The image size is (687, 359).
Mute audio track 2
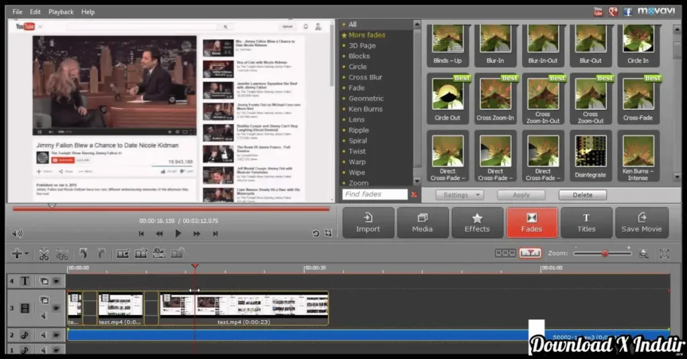tap(44, 336)
